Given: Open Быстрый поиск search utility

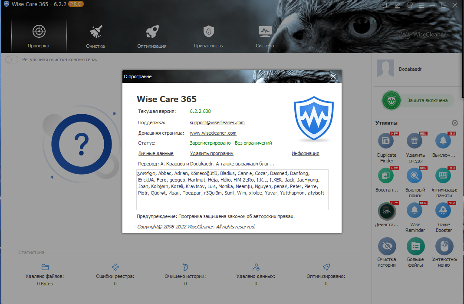Looking at the screenshot, I should pos(415,176).
